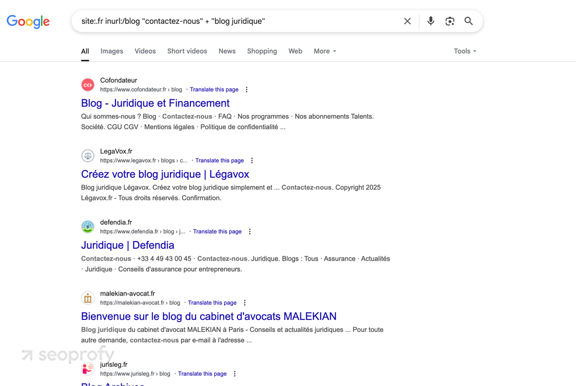Viewport: 576px width, 386px height.
Task: Start voice search with microphone icon
Action: point(430,21)
